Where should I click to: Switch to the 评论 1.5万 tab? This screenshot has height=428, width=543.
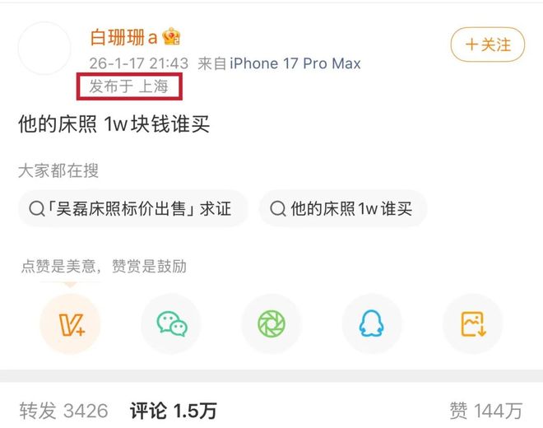point(174,411)
